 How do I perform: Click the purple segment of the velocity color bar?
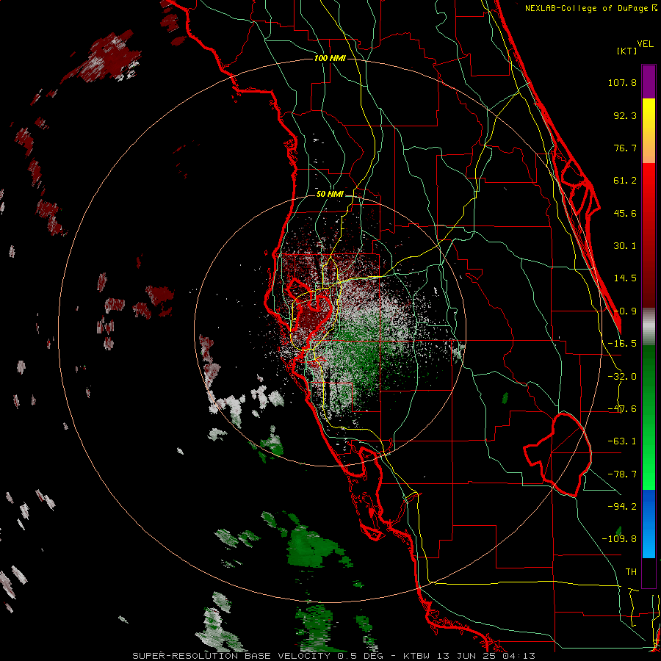point(649,82)
